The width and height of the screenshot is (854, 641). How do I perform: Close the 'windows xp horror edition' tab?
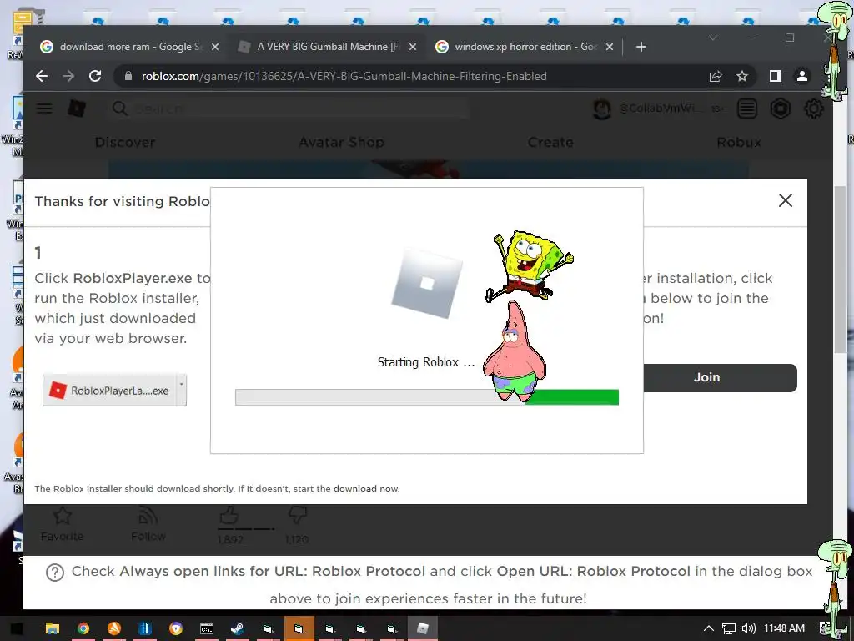(x=610, y=47)
